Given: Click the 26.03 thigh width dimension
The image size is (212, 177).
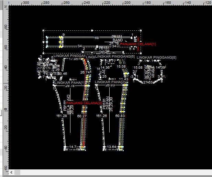Looking at the screenshot, I should click(x=110, y=85).
